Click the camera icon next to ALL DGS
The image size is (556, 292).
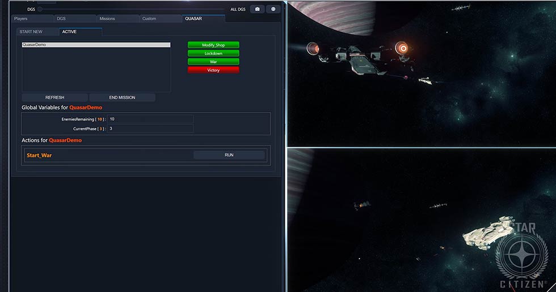257,9
